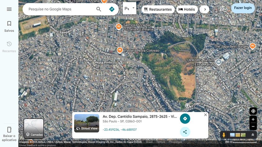
Task: Select the Hotéis category chip
Action: (x=187, y=9)
